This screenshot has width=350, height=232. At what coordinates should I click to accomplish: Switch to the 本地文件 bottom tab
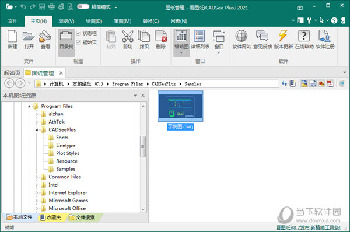click(x=19, y=217)
